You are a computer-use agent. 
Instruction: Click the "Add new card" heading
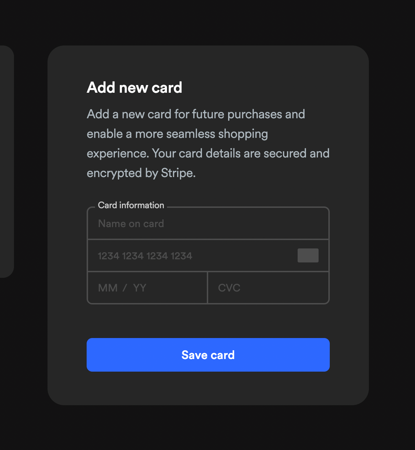click(134, 87)
